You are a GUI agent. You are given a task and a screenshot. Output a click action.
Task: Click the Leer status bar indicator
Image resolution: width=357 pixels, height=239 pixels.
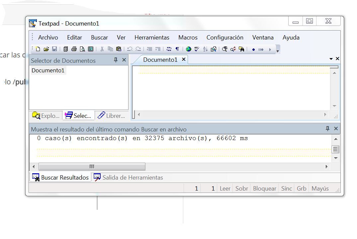[x=225, y=189]
